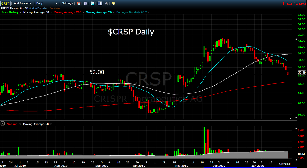Expand Moving Average 50 dropdown in volume panel
Screen dimensions: 307x168
pyautogui.click(x=51, y=124)
